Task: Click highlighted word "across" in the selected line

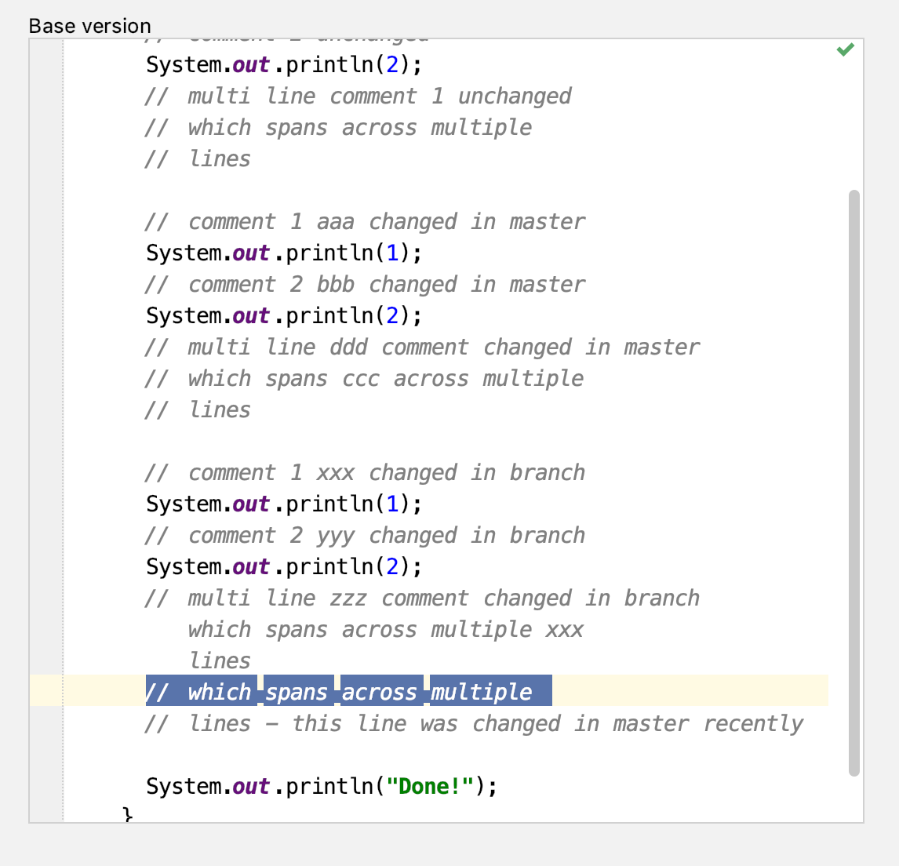Action: [379, 693]
